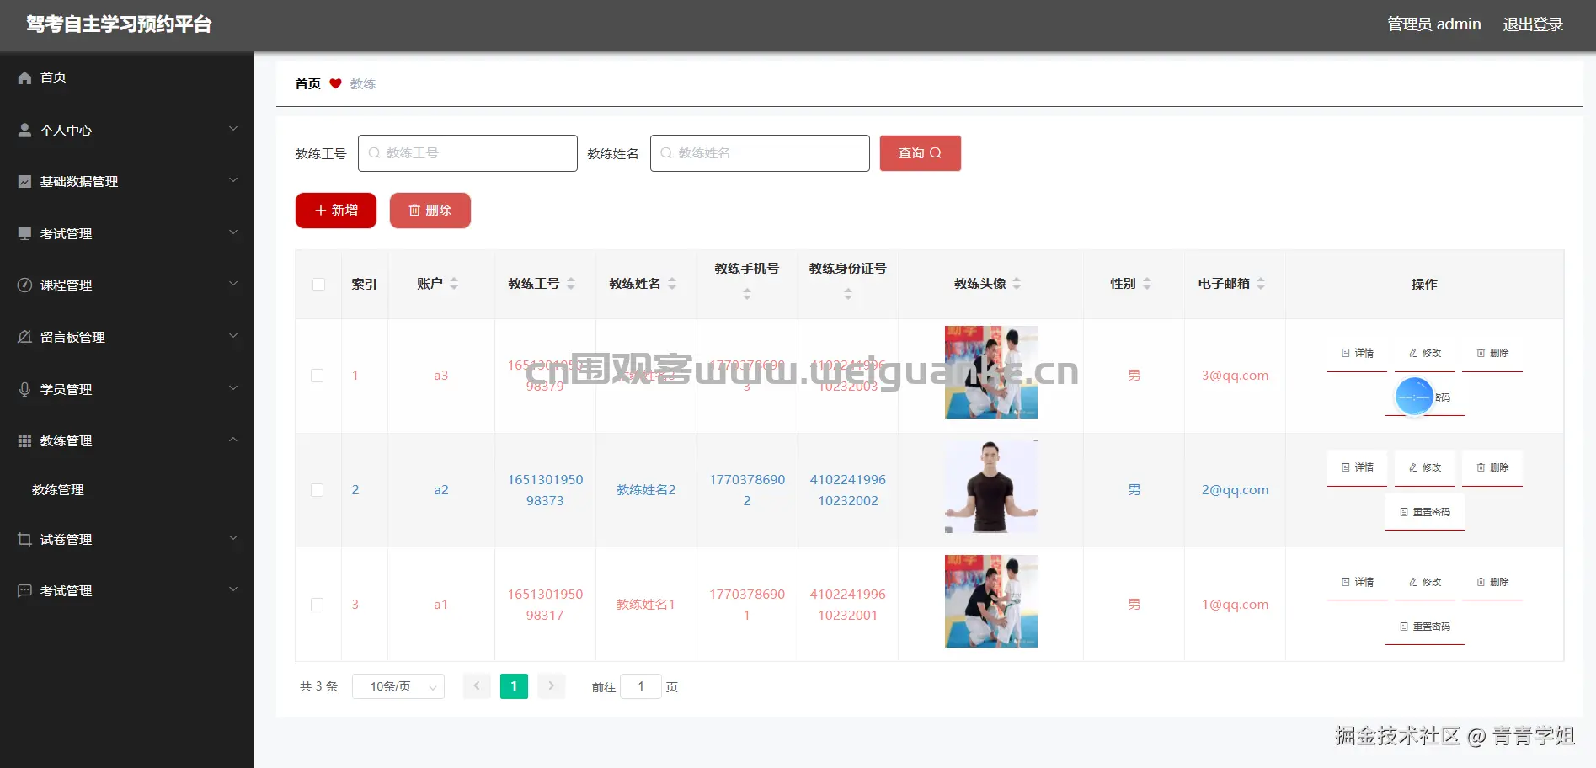Click the bell icon next to 留言板管理
1596x768 pixels.
pos(24,337)
